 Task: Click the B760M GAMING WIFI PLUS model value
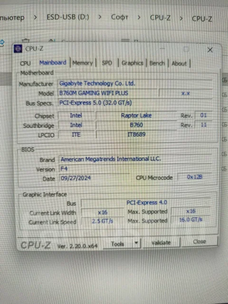[107, 93]
